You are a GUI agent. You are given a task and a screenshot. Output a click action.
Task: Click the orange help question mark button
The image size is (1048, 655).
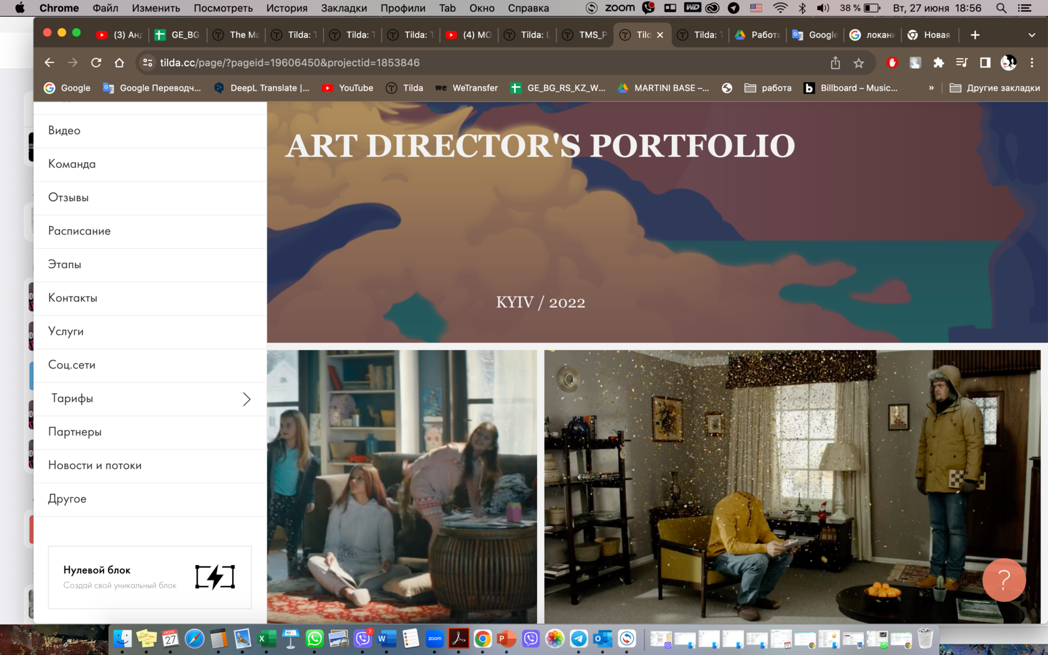tap(1003, 580)
